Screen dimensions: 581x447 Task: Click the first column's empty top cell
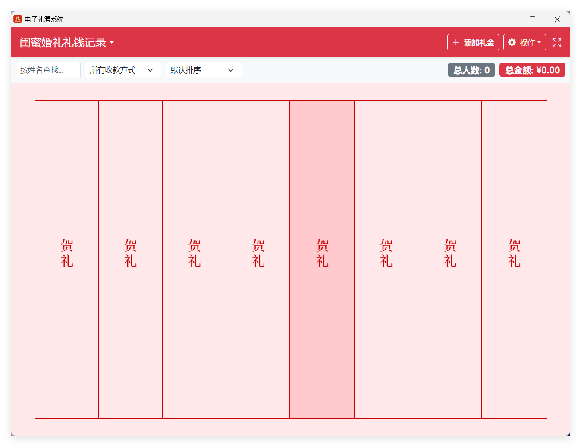[67, 159]
